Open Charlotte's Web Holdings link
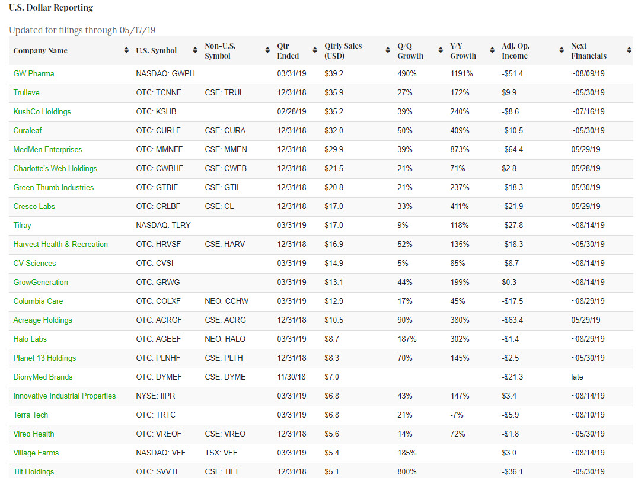This screenshot has height=478, width=638. tap(55, 169)
